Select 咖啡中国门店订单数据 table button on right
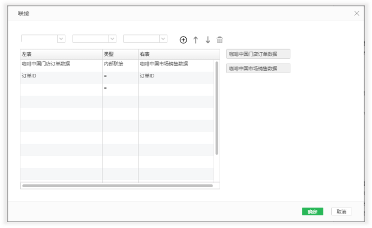The height and width of the screenshot is (228, 372). 258,54
